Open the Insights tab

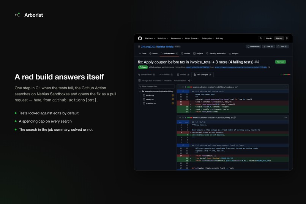tap(233, 54)
